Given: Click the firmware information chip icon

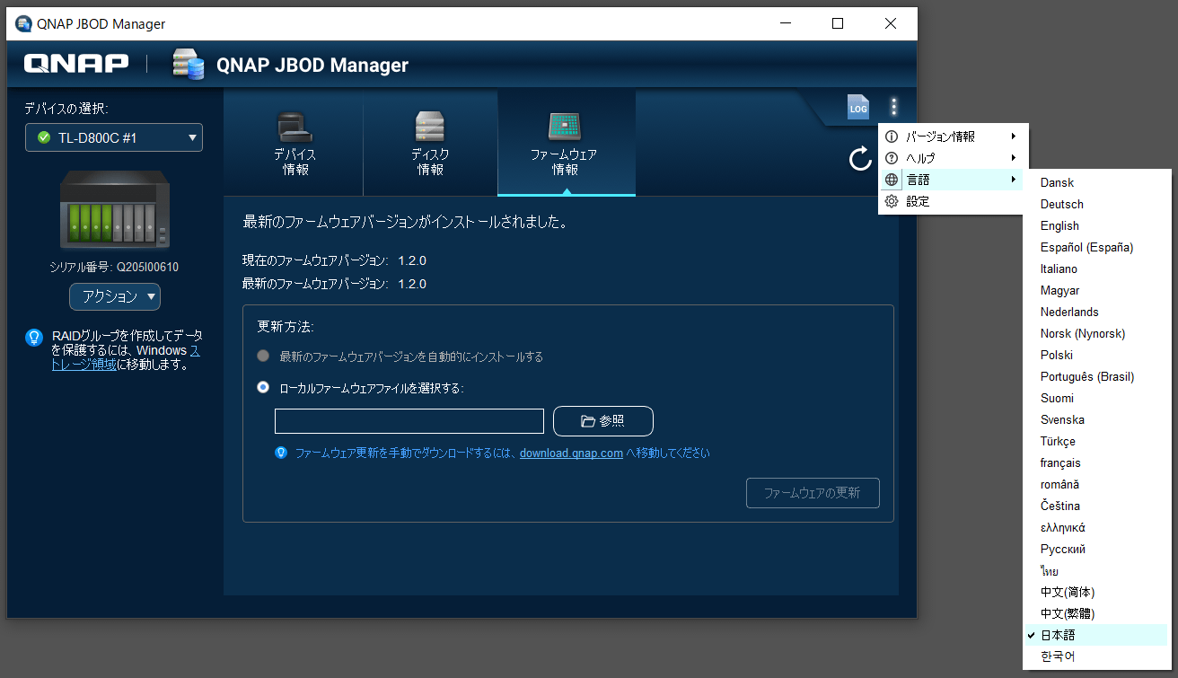Looking at the screenshot, I should [565, 127].
